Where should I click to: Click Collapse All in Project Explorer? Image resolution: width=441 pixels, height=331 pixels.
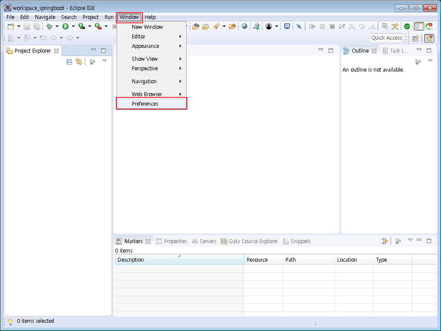[x=69, y=62]
